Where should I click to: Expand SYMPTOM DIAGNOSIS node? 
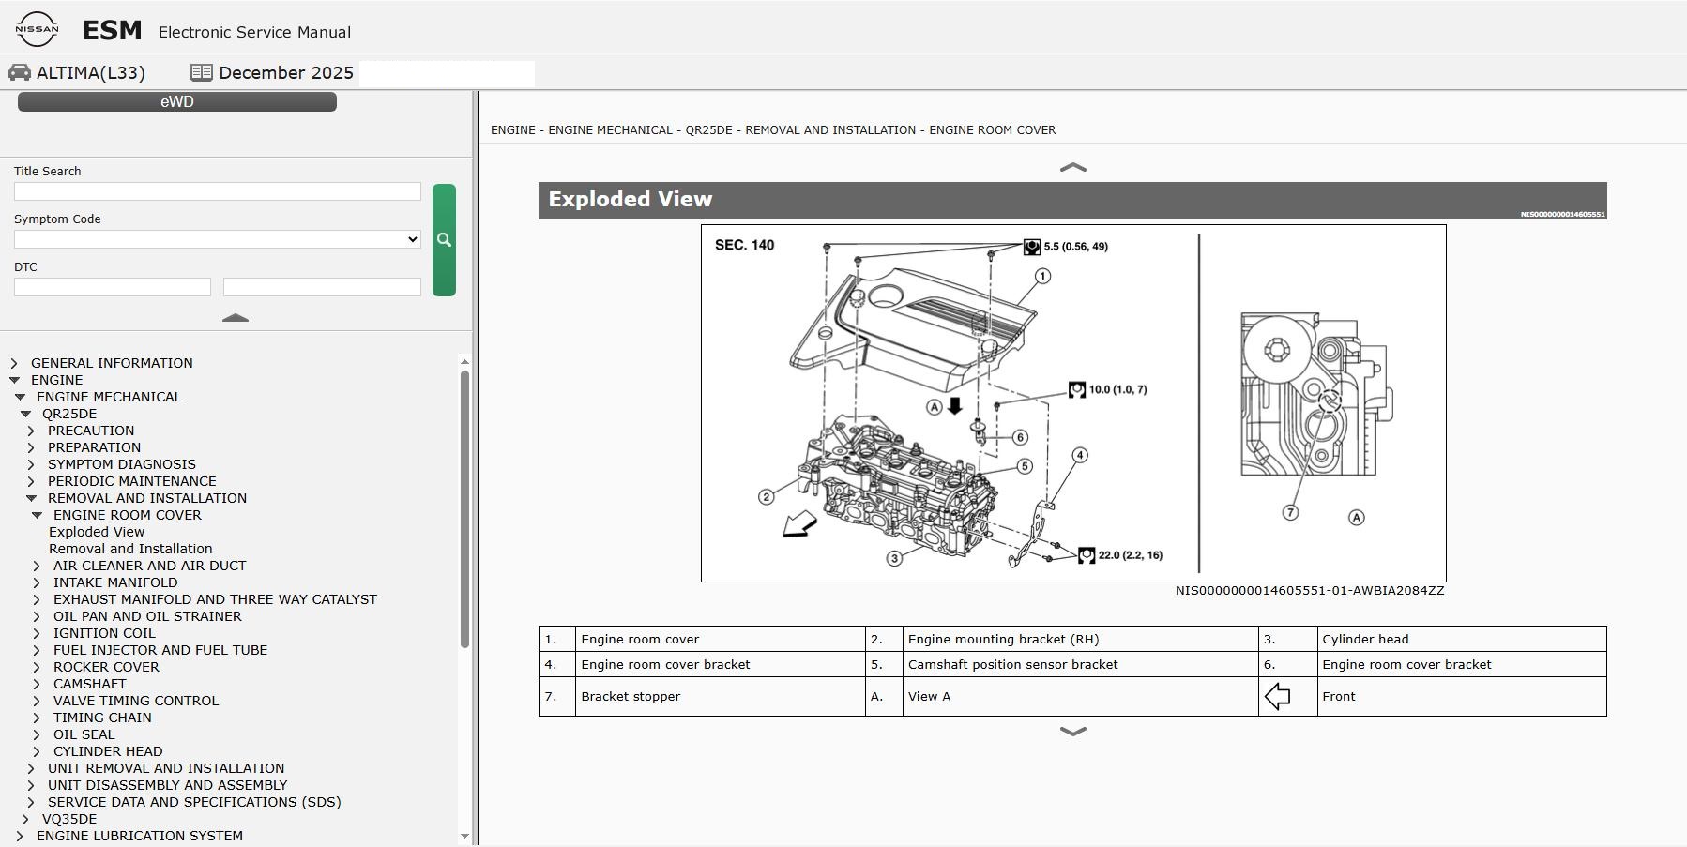31,464
